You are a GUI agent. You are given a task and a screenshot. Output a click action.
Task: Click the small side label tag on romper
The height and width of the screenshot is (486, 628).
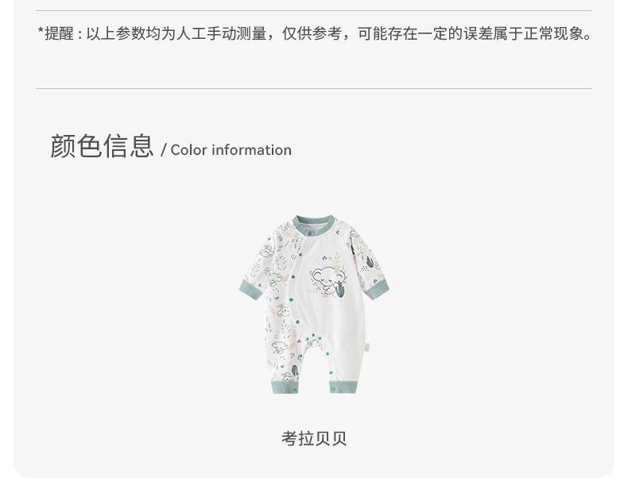point(367,347)
